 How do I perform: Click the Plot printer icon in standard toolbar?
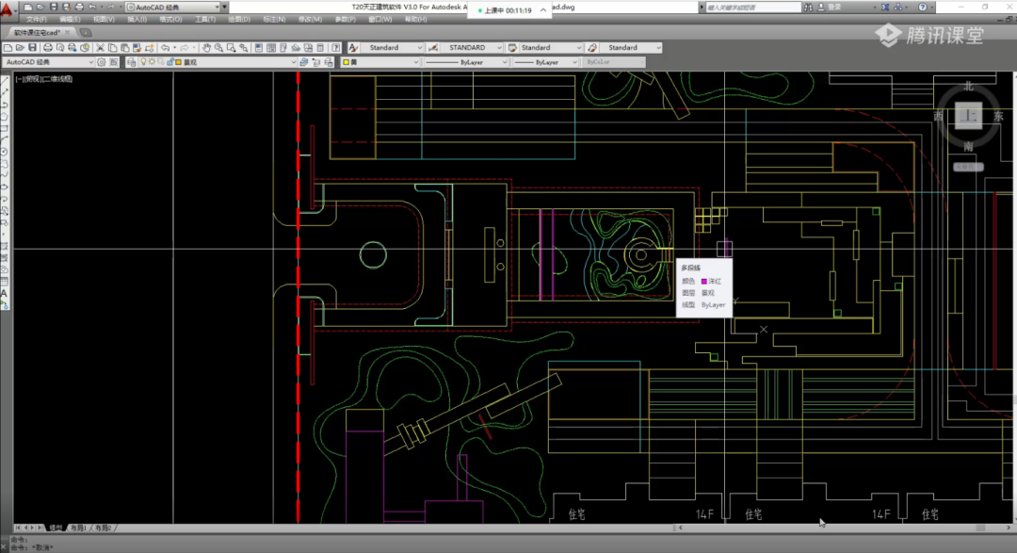click(48, 48)
